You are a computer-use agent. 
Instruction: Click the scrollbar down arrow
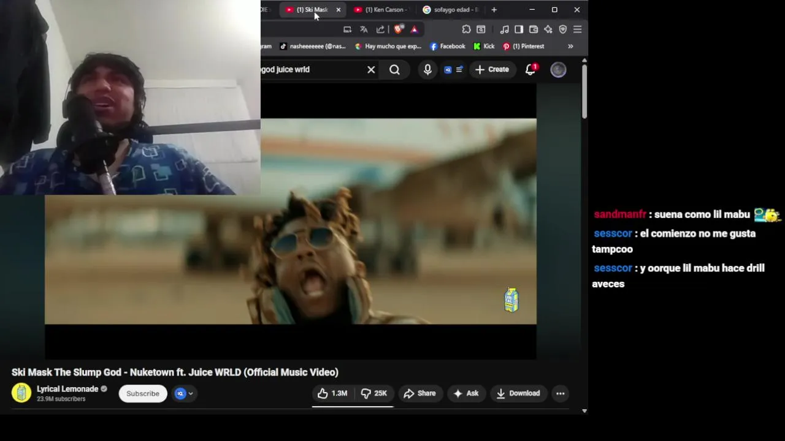pyautogui.click(x=584, y=411)
